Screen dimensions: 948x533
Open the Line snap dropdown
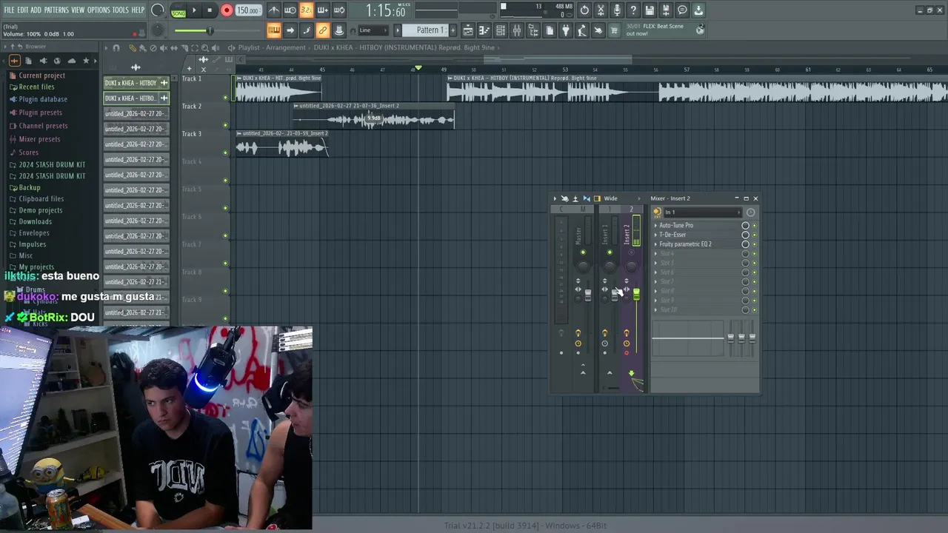(x=373, y=30)
